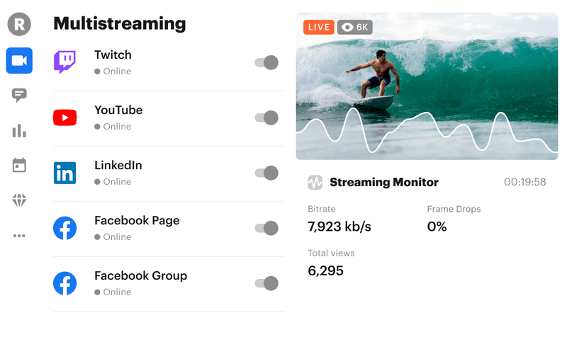The width and height of the screenshot is (567, 354).
Task: Select the video camera sidebar icon
Action: pos(19,60)
